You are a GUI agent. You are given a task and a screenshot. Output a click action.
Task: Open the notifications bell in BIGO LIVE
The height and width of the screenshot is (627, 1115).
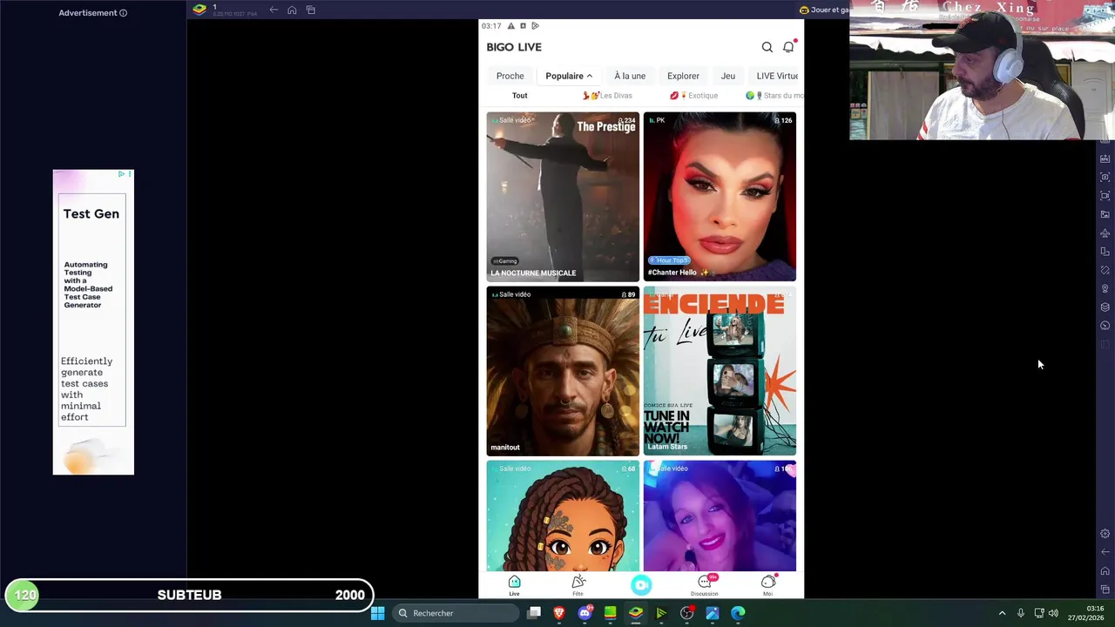tap(788, 47)
